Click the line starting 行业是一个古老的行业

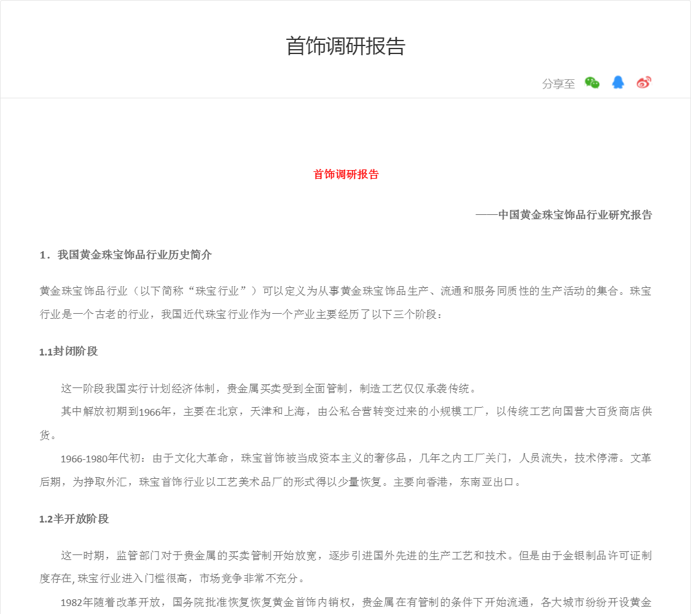(241, 314)
